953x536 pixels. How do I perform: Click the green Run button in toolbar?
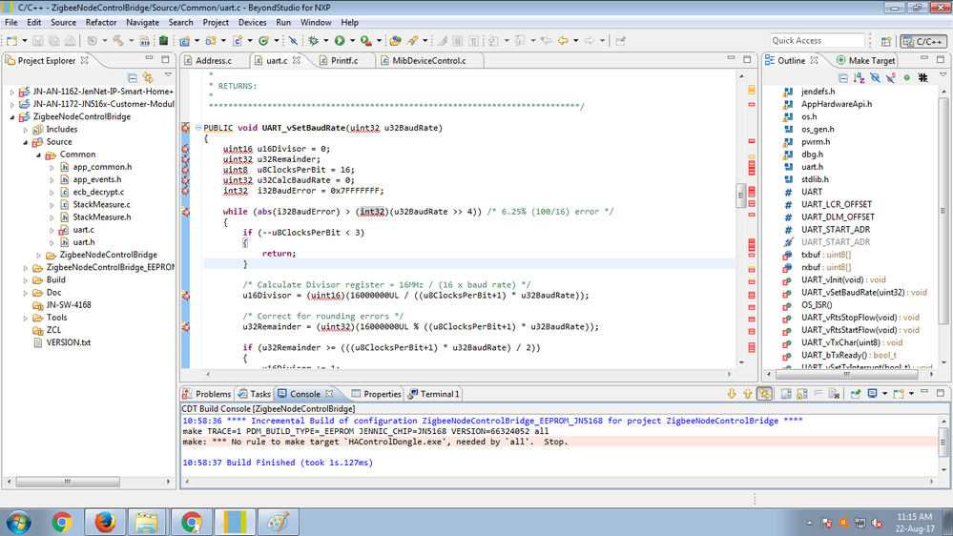[x=340, y=41]
